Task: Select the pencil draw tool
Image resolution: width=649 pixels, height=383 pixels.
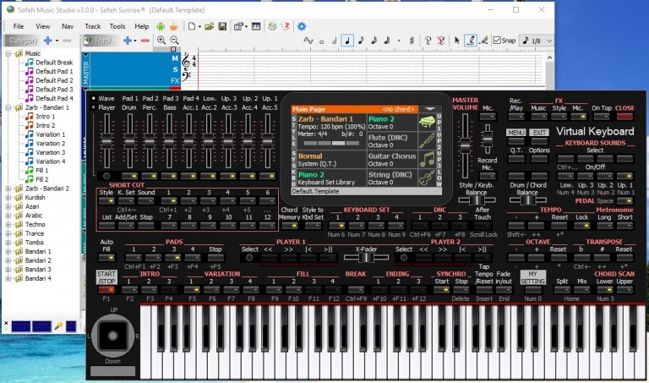Action: 471,41
